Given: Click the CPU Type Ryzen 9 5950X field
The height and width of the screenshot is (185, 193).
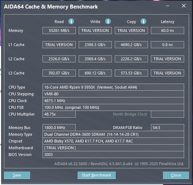Looking at the screenshot, I should (113, 87).
